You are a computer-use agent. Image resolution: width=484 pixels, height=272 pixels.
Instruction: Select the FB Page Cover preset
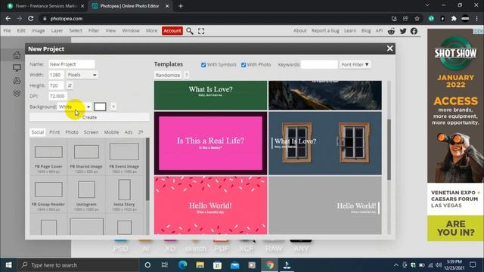pos(48,157)
